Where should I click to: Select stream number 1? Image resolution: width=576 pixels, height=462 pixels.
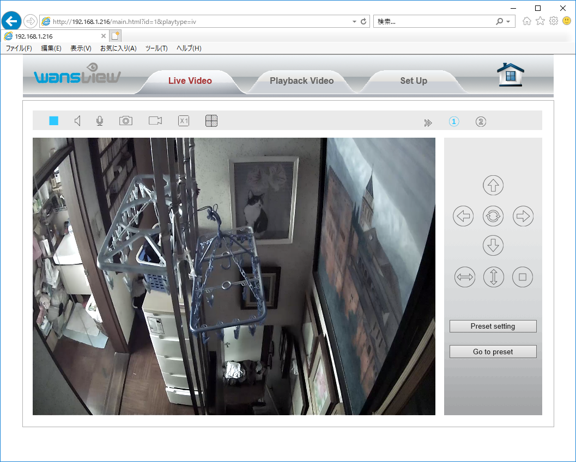[454, 121]
